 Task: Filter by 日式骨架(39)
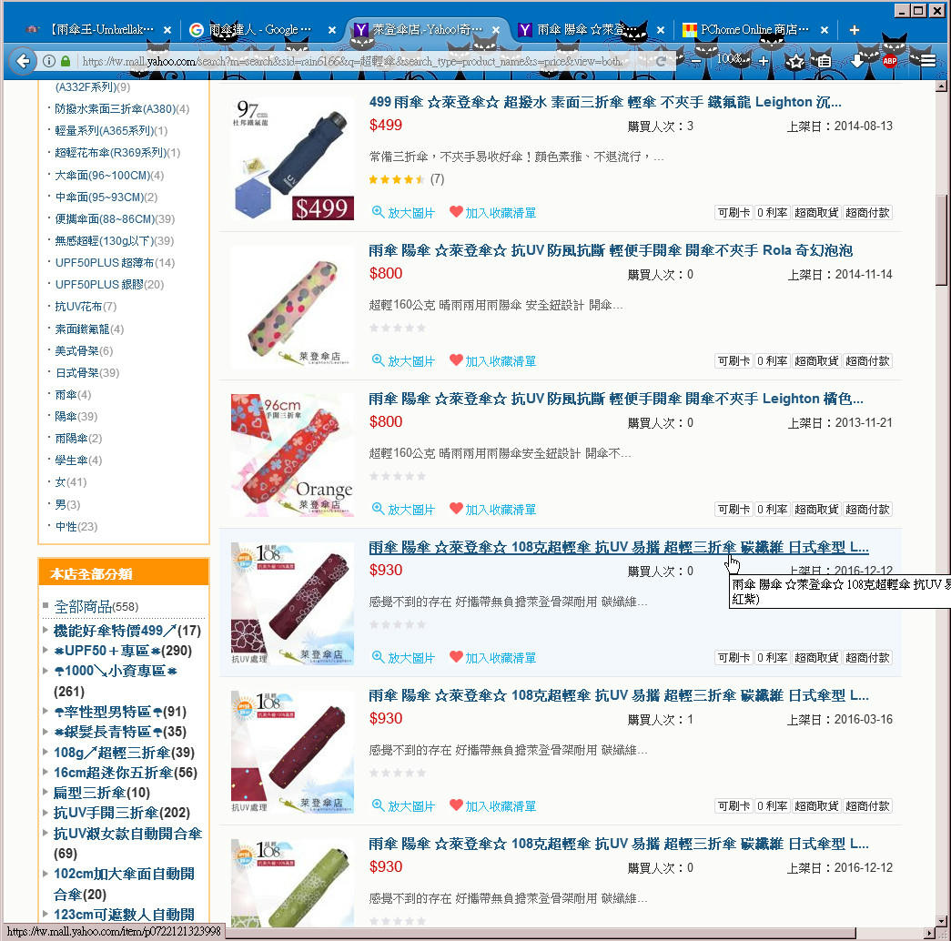click(86, 372)
